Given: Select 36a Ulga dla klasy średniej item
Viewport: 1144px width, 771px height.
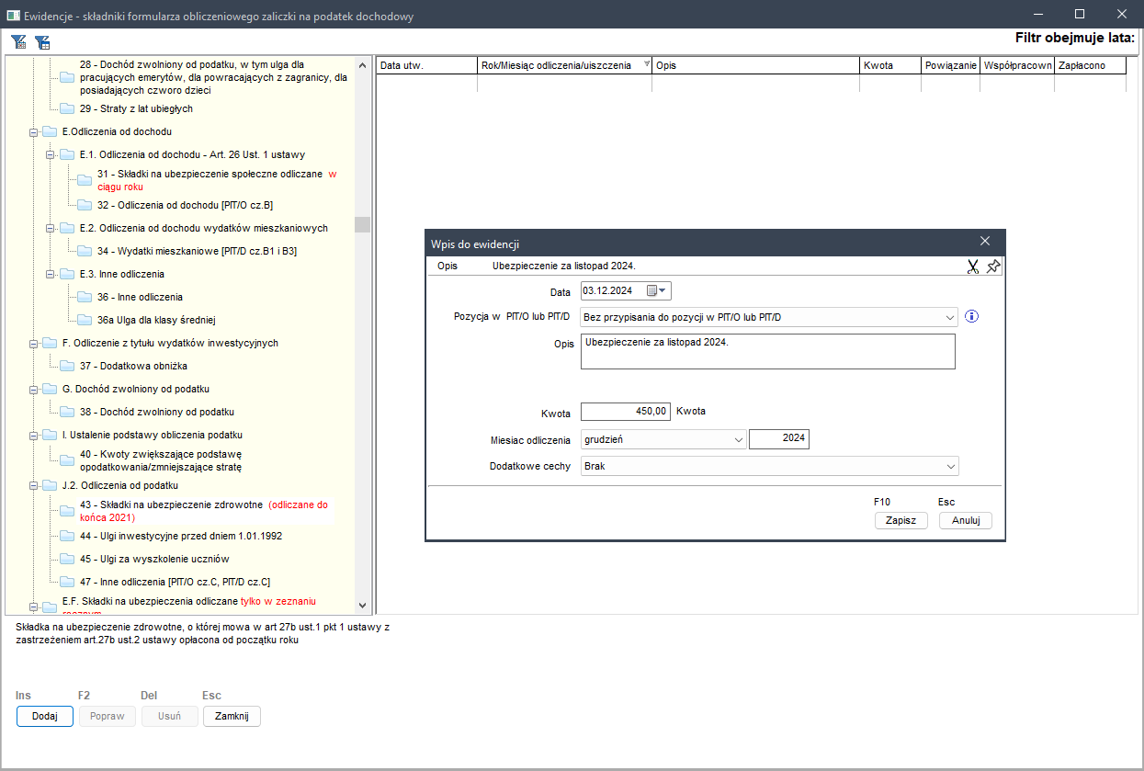Looking at the screenshot, I should (x=155, y=321).
